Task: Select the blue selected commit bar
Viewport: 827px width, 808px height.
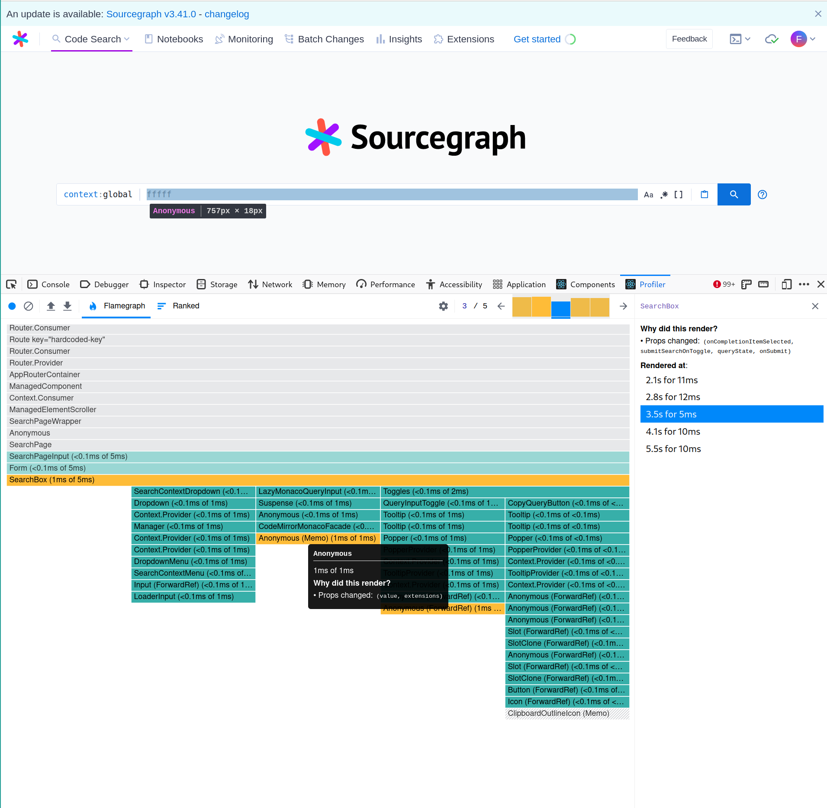Action: (561, 309)
